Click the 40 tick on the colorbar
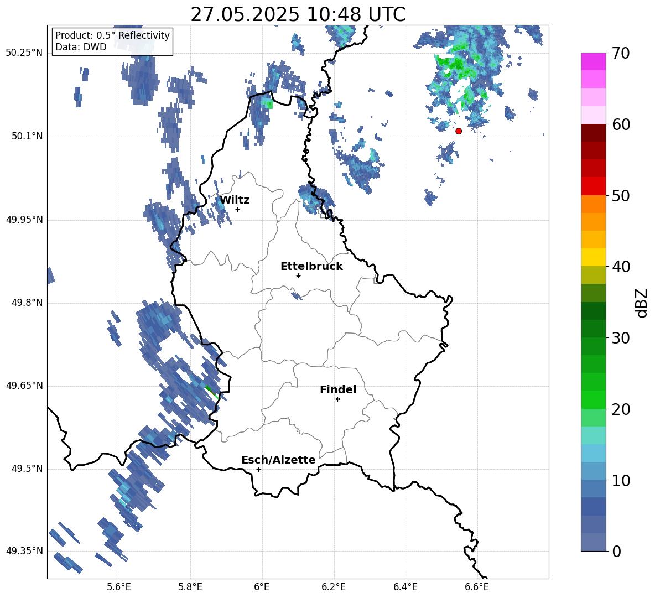 [621, 267]
